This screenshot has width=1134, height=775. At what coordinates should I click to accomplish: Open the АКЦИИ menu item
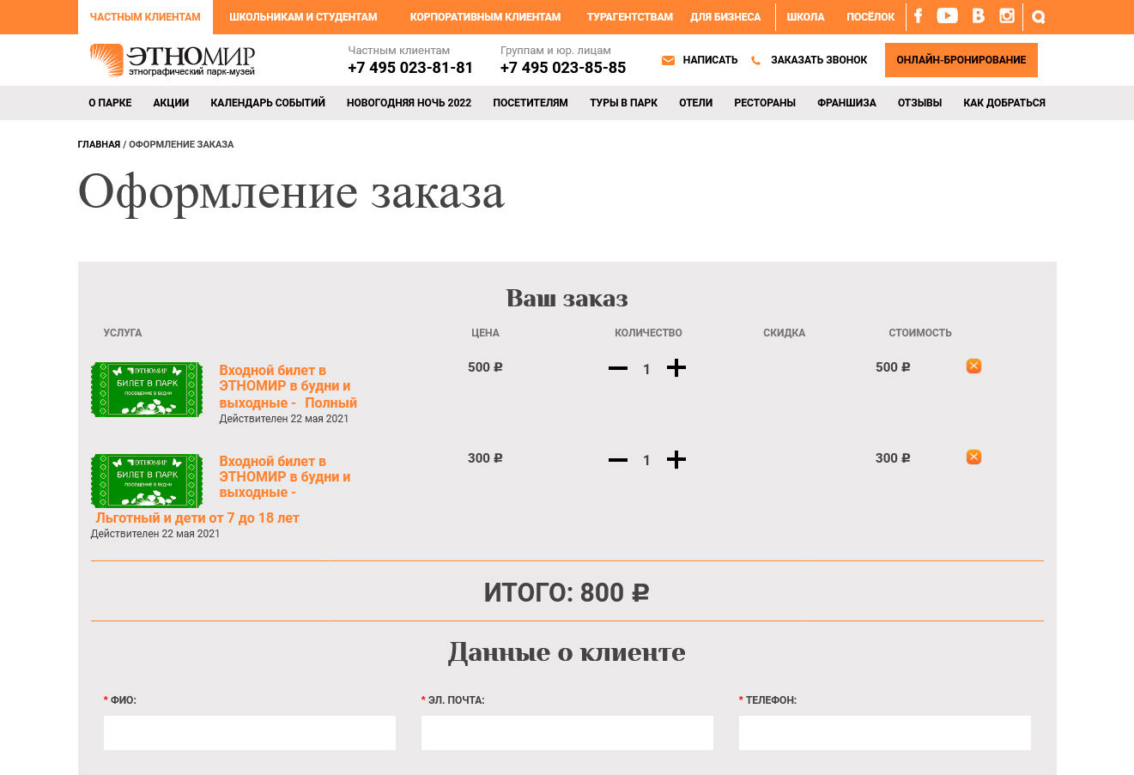click(171, 103)
